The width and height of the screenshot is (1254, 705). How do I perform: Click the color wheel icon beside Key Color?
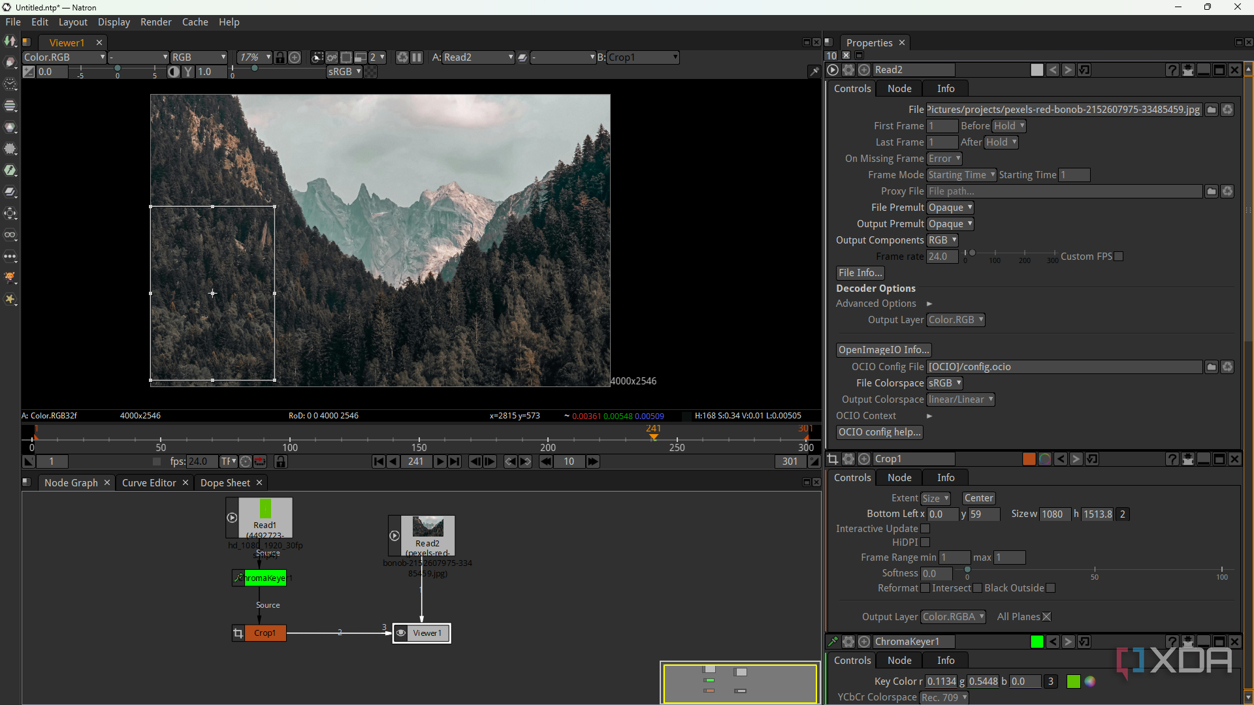tap(1090, 681)
